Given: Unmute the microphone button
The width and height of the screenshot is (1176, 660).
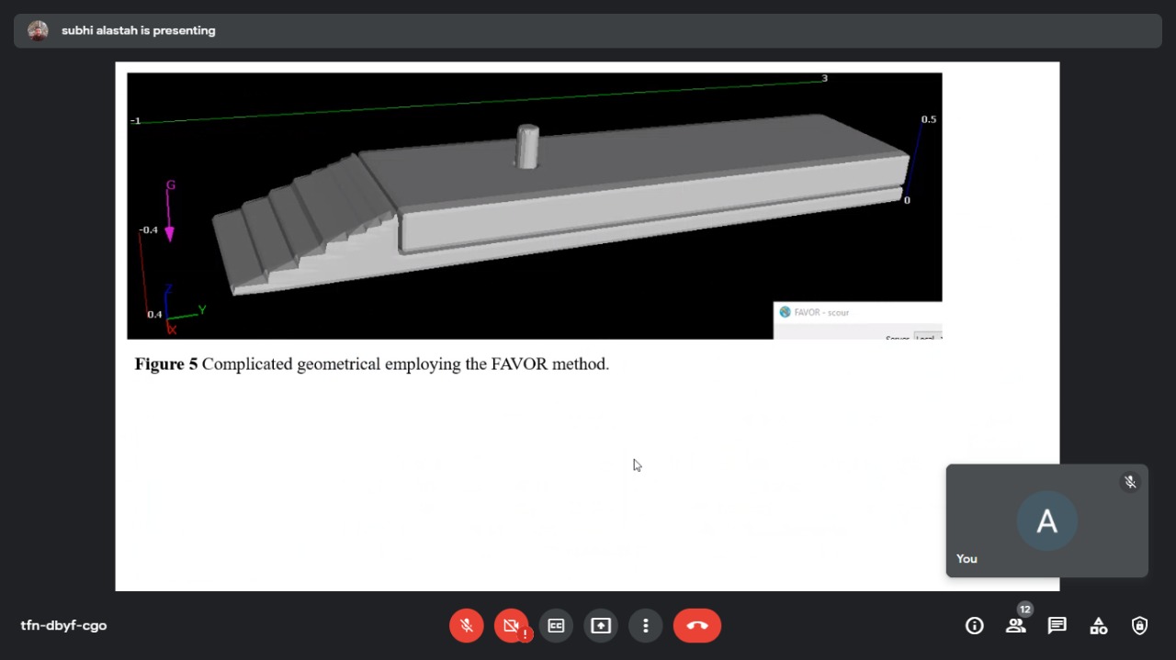Looking at the screenshot, I should tap(467, 625).
